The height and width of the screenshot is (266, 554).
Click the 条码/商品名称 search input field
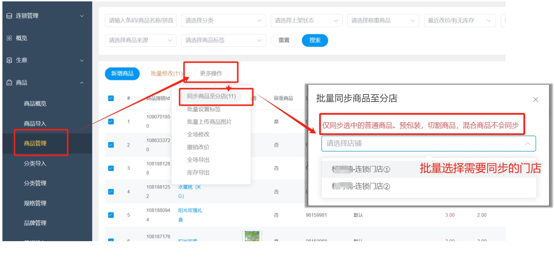coord(141,21)
